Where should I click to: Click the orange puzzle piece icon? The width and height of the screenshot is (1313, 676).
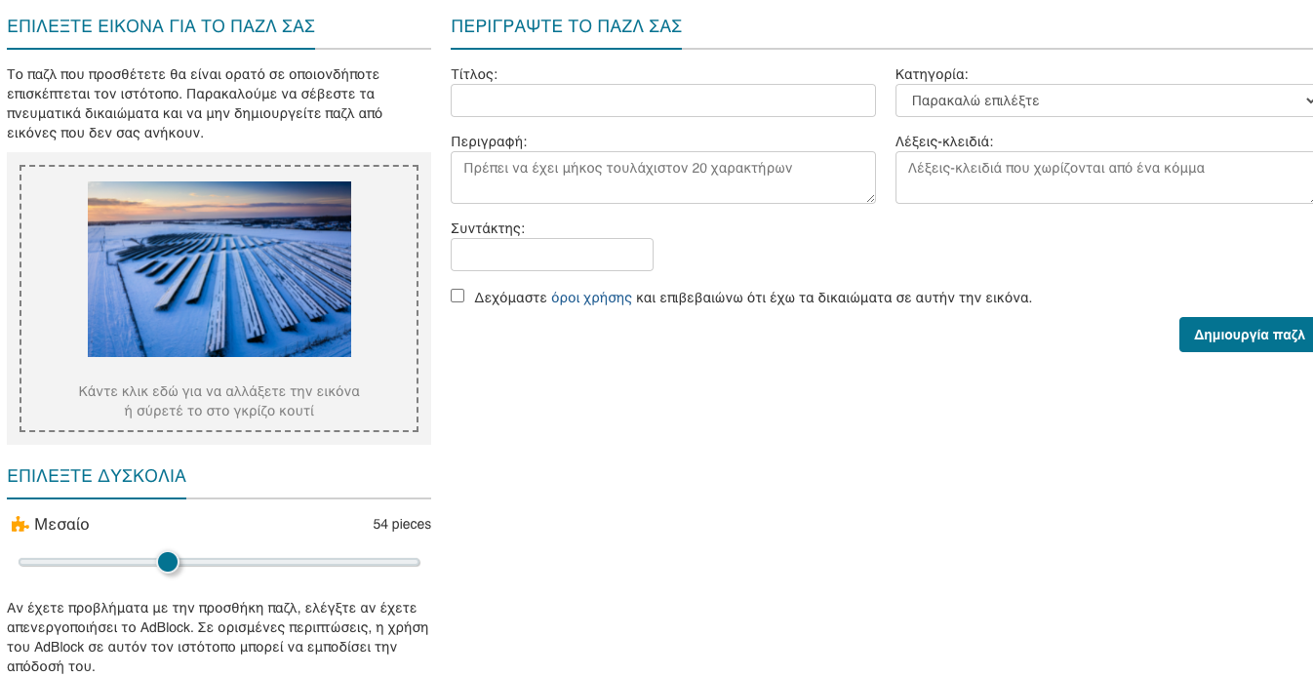(x=19, y=524)
